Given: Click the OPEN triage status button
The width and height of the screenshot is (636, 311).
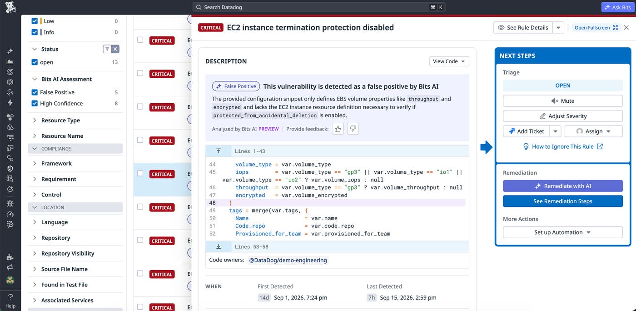Looking at the screenshot, I should 562,85.
